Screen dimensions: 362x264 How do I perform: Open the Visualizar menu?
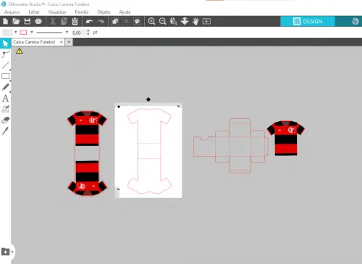coord(57,12)
